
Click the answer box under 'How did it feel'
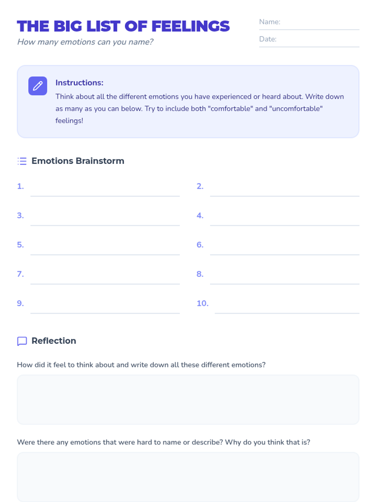188,399
